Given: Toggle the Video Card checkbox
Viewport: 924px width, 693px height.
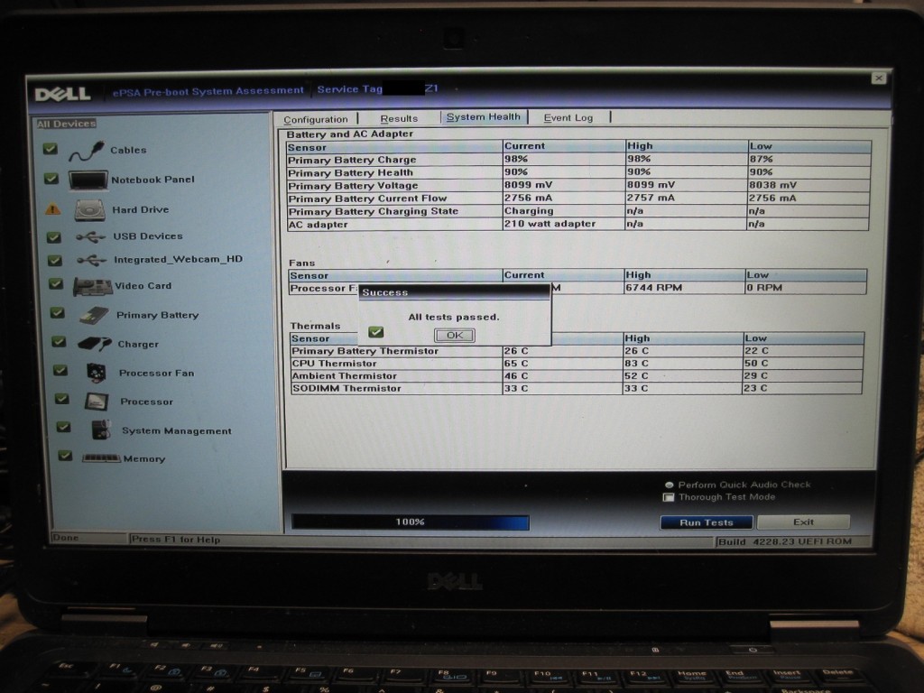Looking at the screenshot, I should [56, 284].
